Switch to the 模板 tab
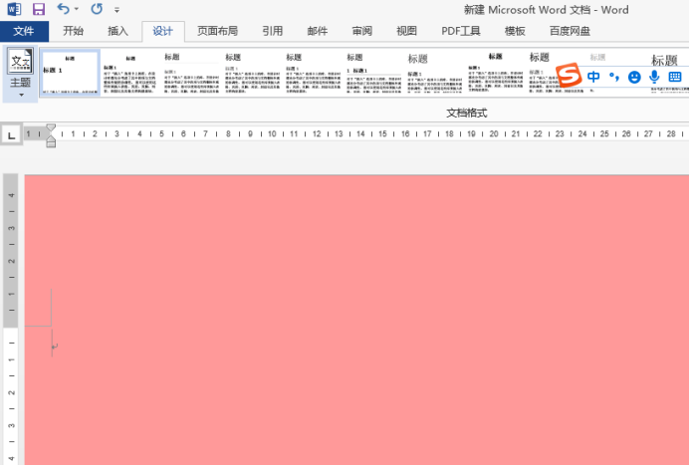The height and width of the screenshot is (466, 690). pyautogui.click(x=515, y=31)
